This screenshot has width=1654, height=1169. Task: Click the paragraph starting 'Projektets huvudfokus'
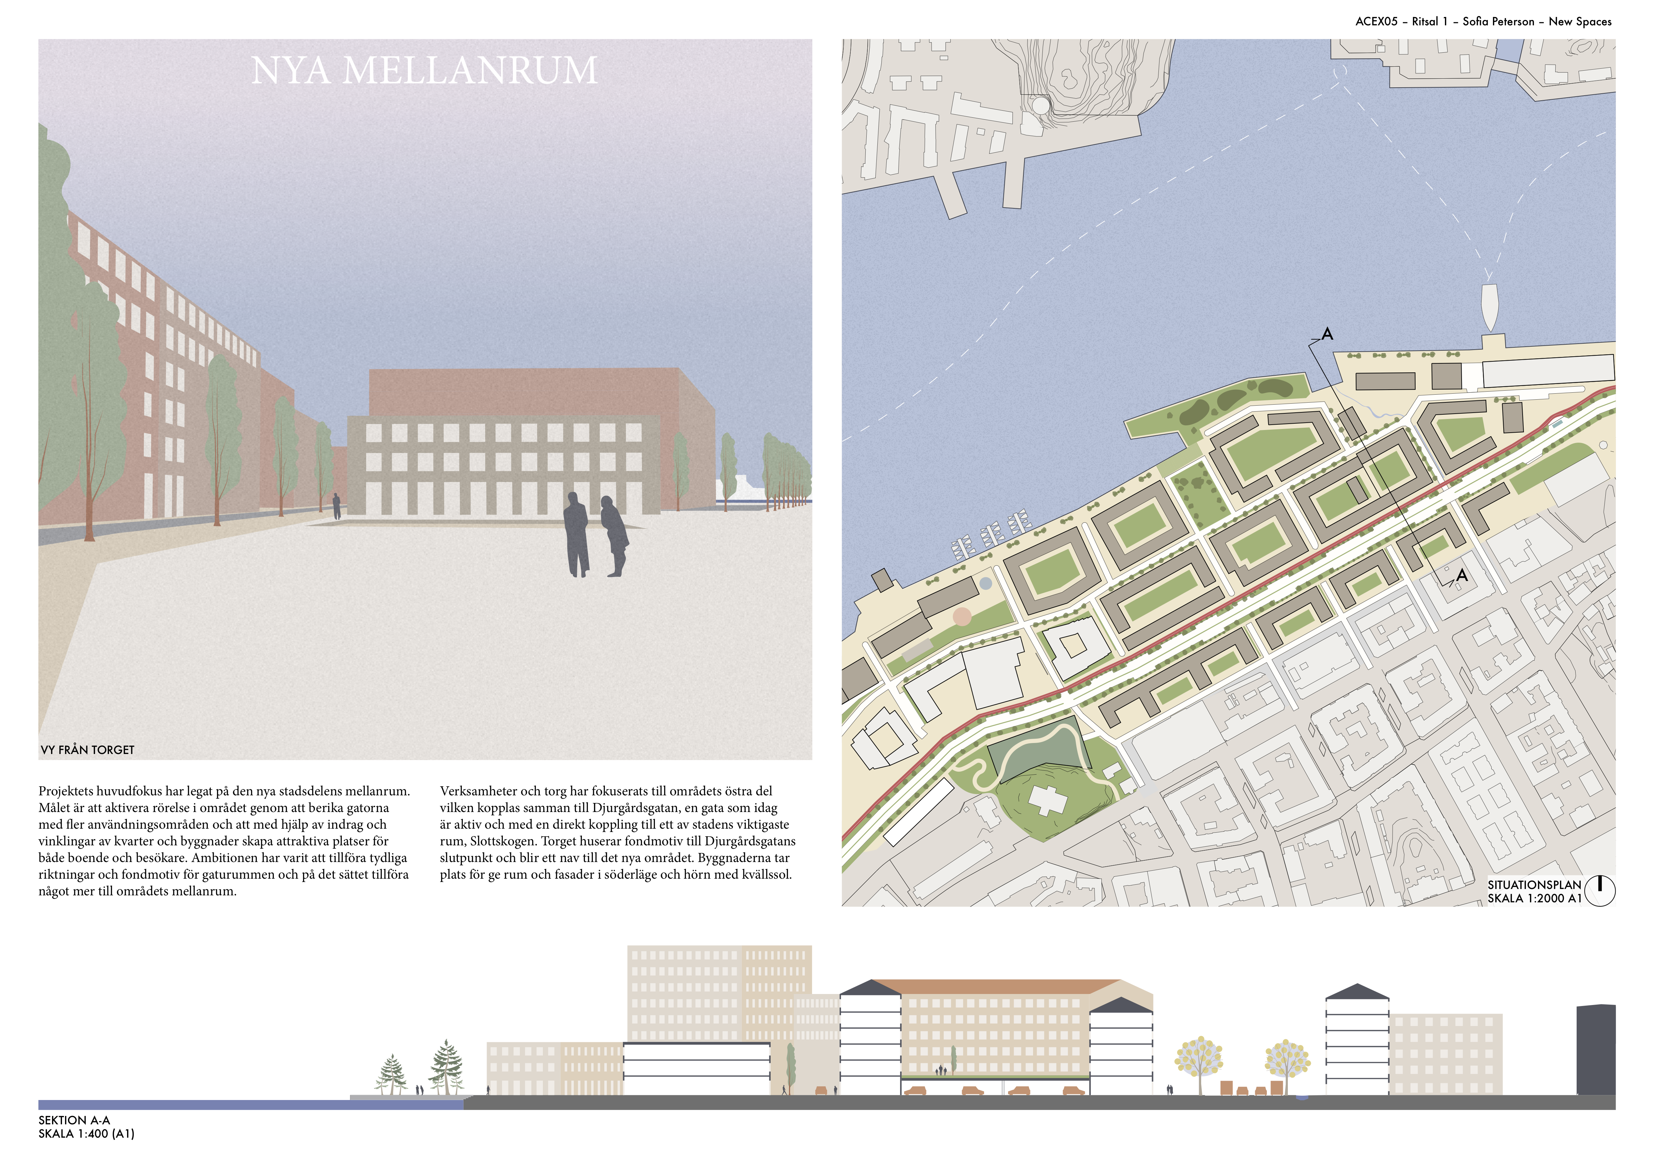click(x=224, y=841)
